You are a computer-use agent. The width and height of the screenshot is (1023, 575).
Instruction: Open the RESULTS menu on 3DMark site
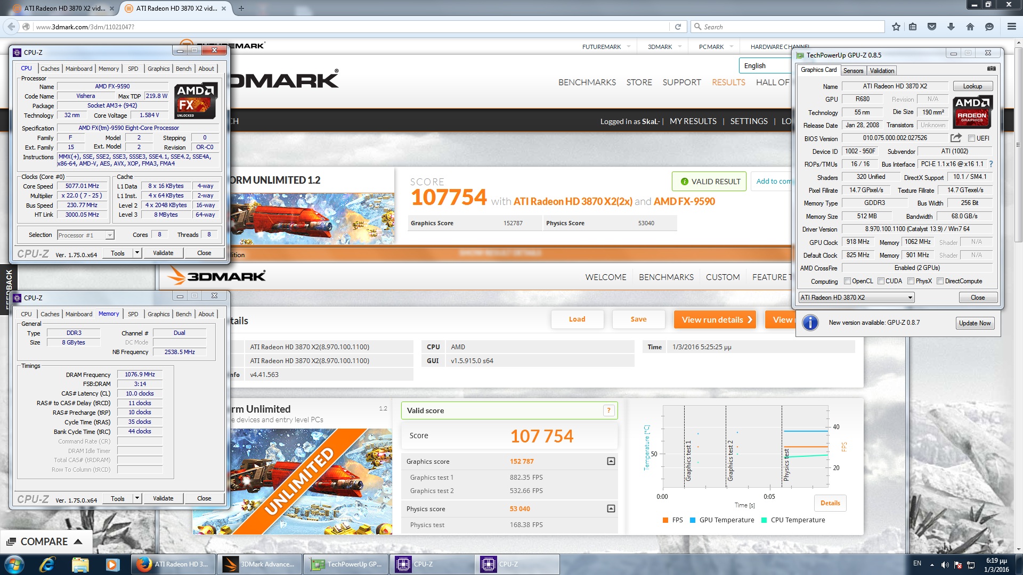click(728, 82)
